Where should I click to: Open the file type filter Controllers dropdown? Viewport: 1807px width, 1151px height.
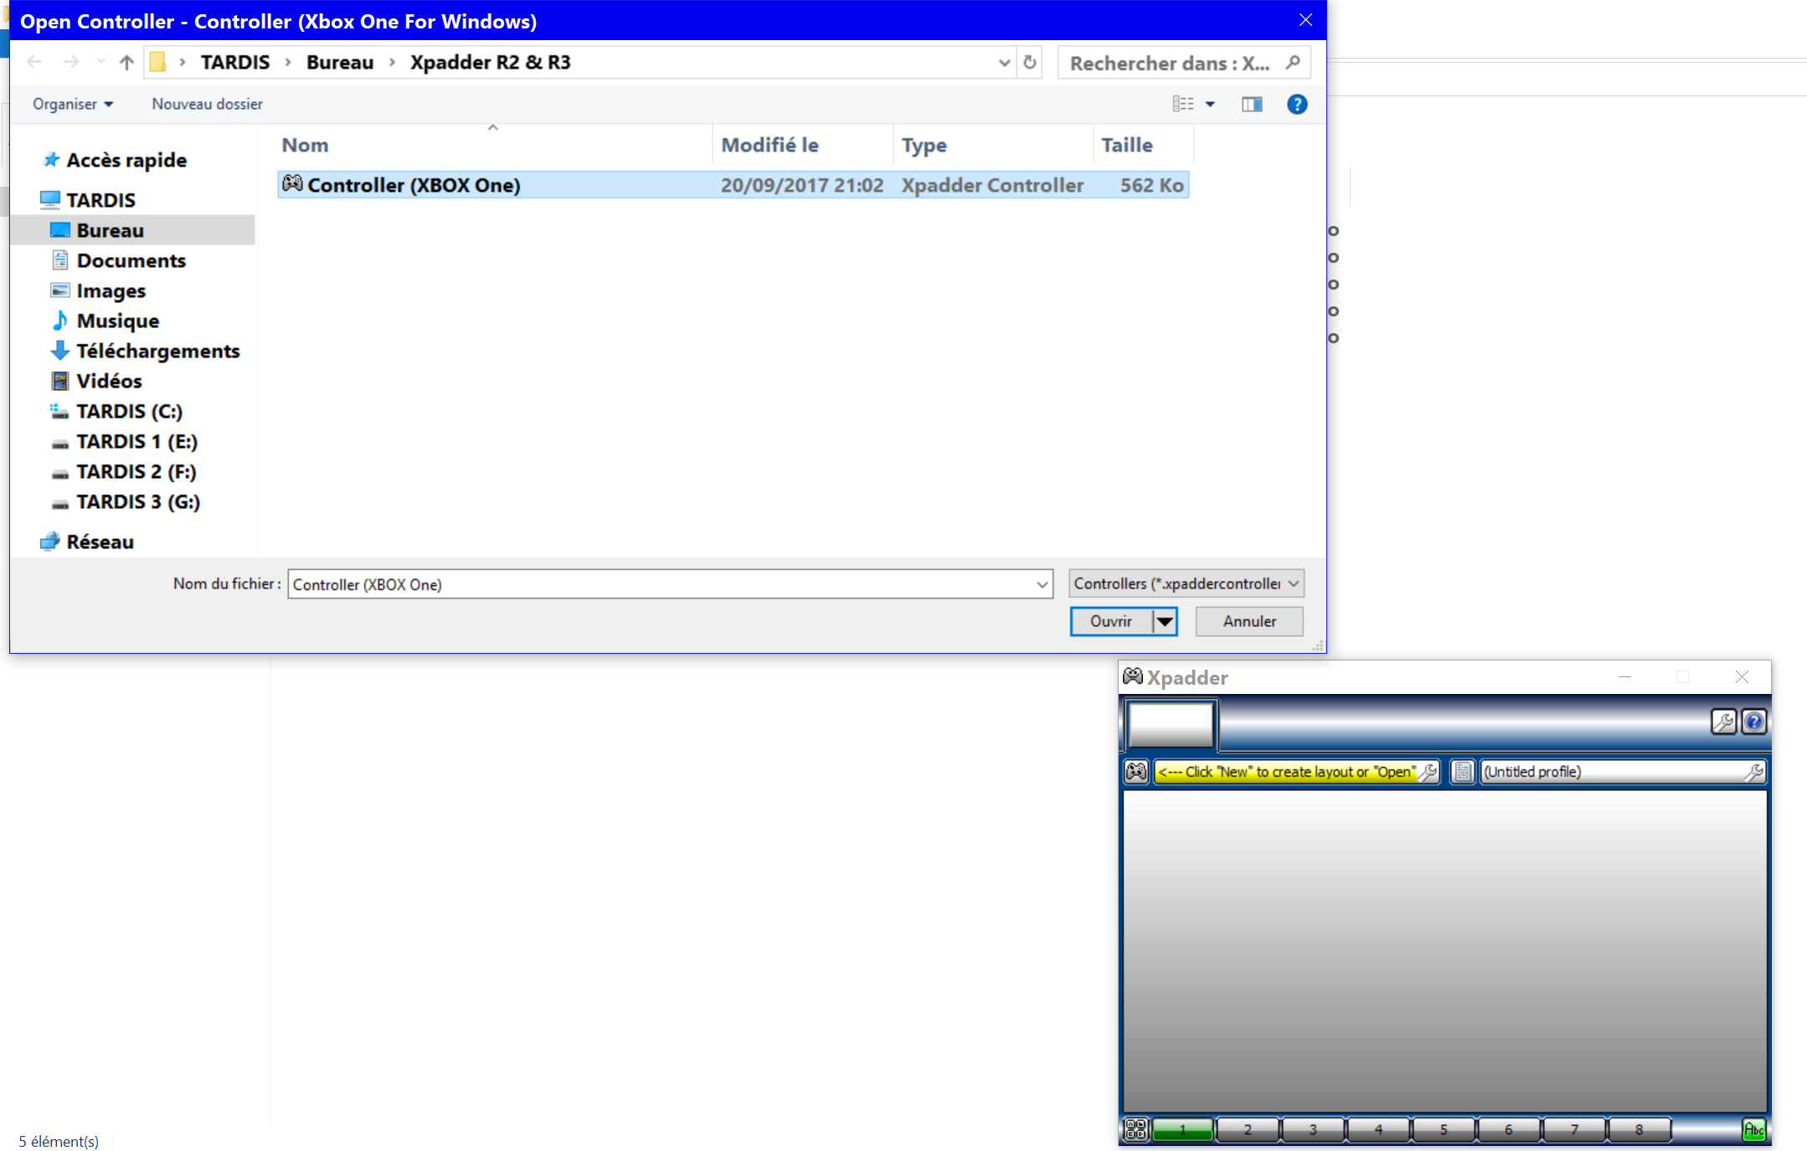point(1187,583)
